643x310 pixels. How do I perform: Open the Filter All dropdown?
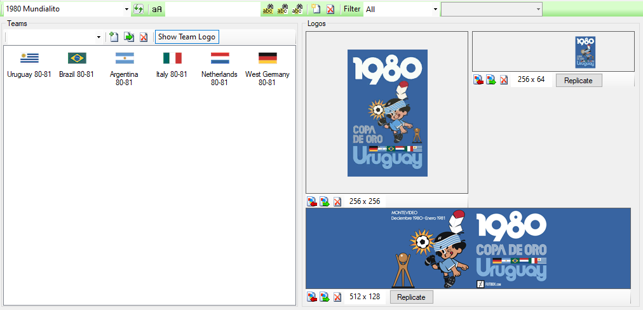tap(435, 9)
